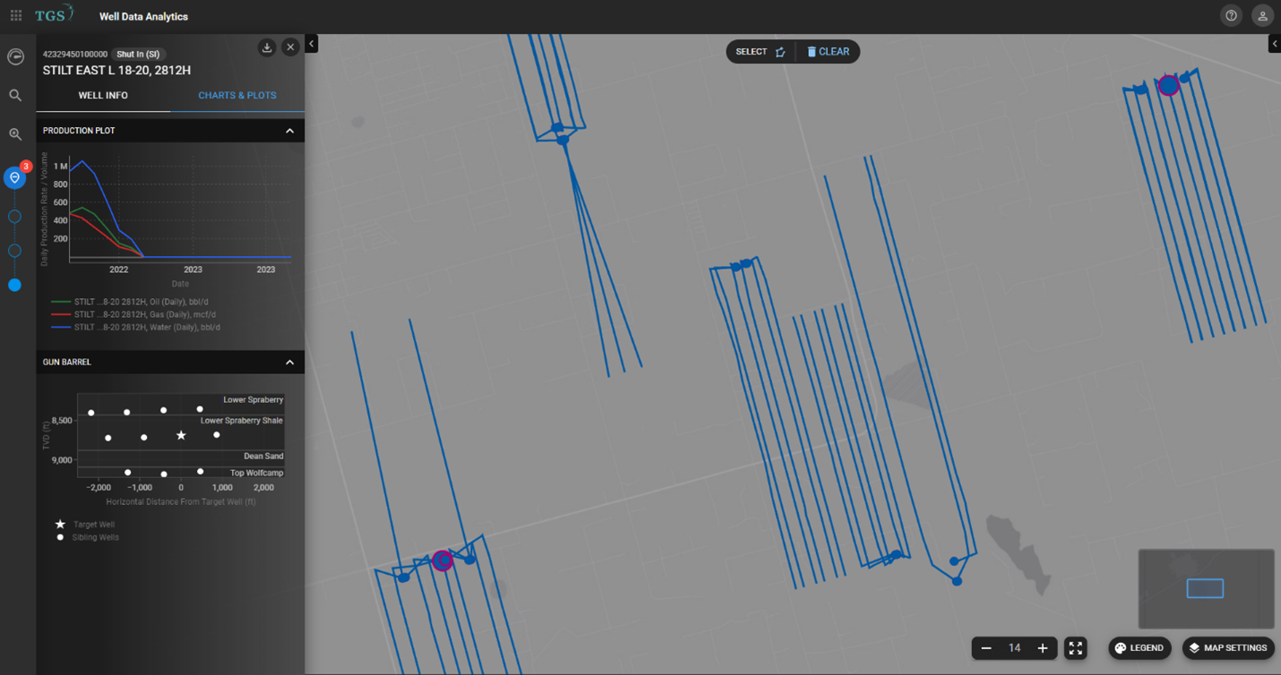Switch to the Charts & Plots tab

coord(237,95)
